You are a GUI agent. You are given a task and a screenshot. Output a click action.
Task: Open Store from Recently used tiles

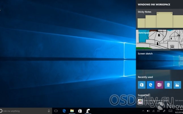coord(142,85)
